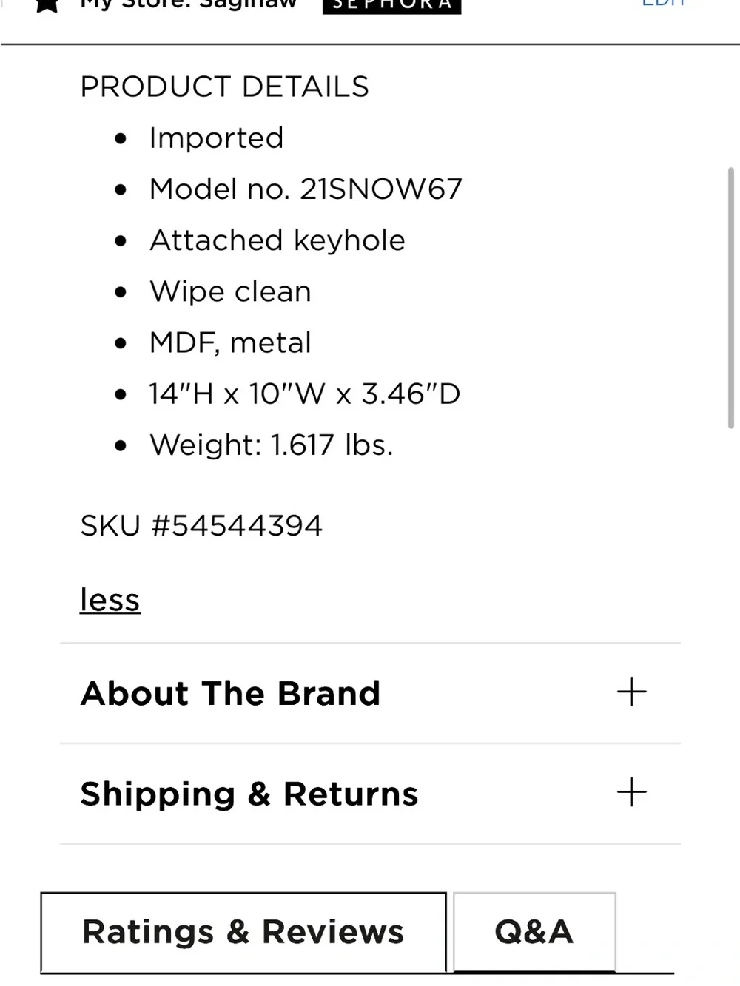
Task: Click the Attached keyhole bullet item
Action: pos(277,240)
